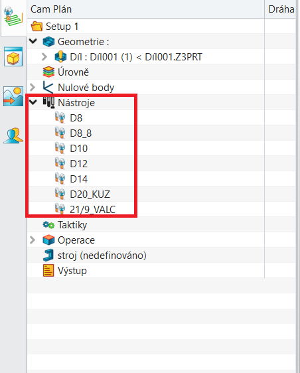This screenshot has width=300, height=373.
Task: Open the yellow cube model sidebar tab
Action: 13,57
